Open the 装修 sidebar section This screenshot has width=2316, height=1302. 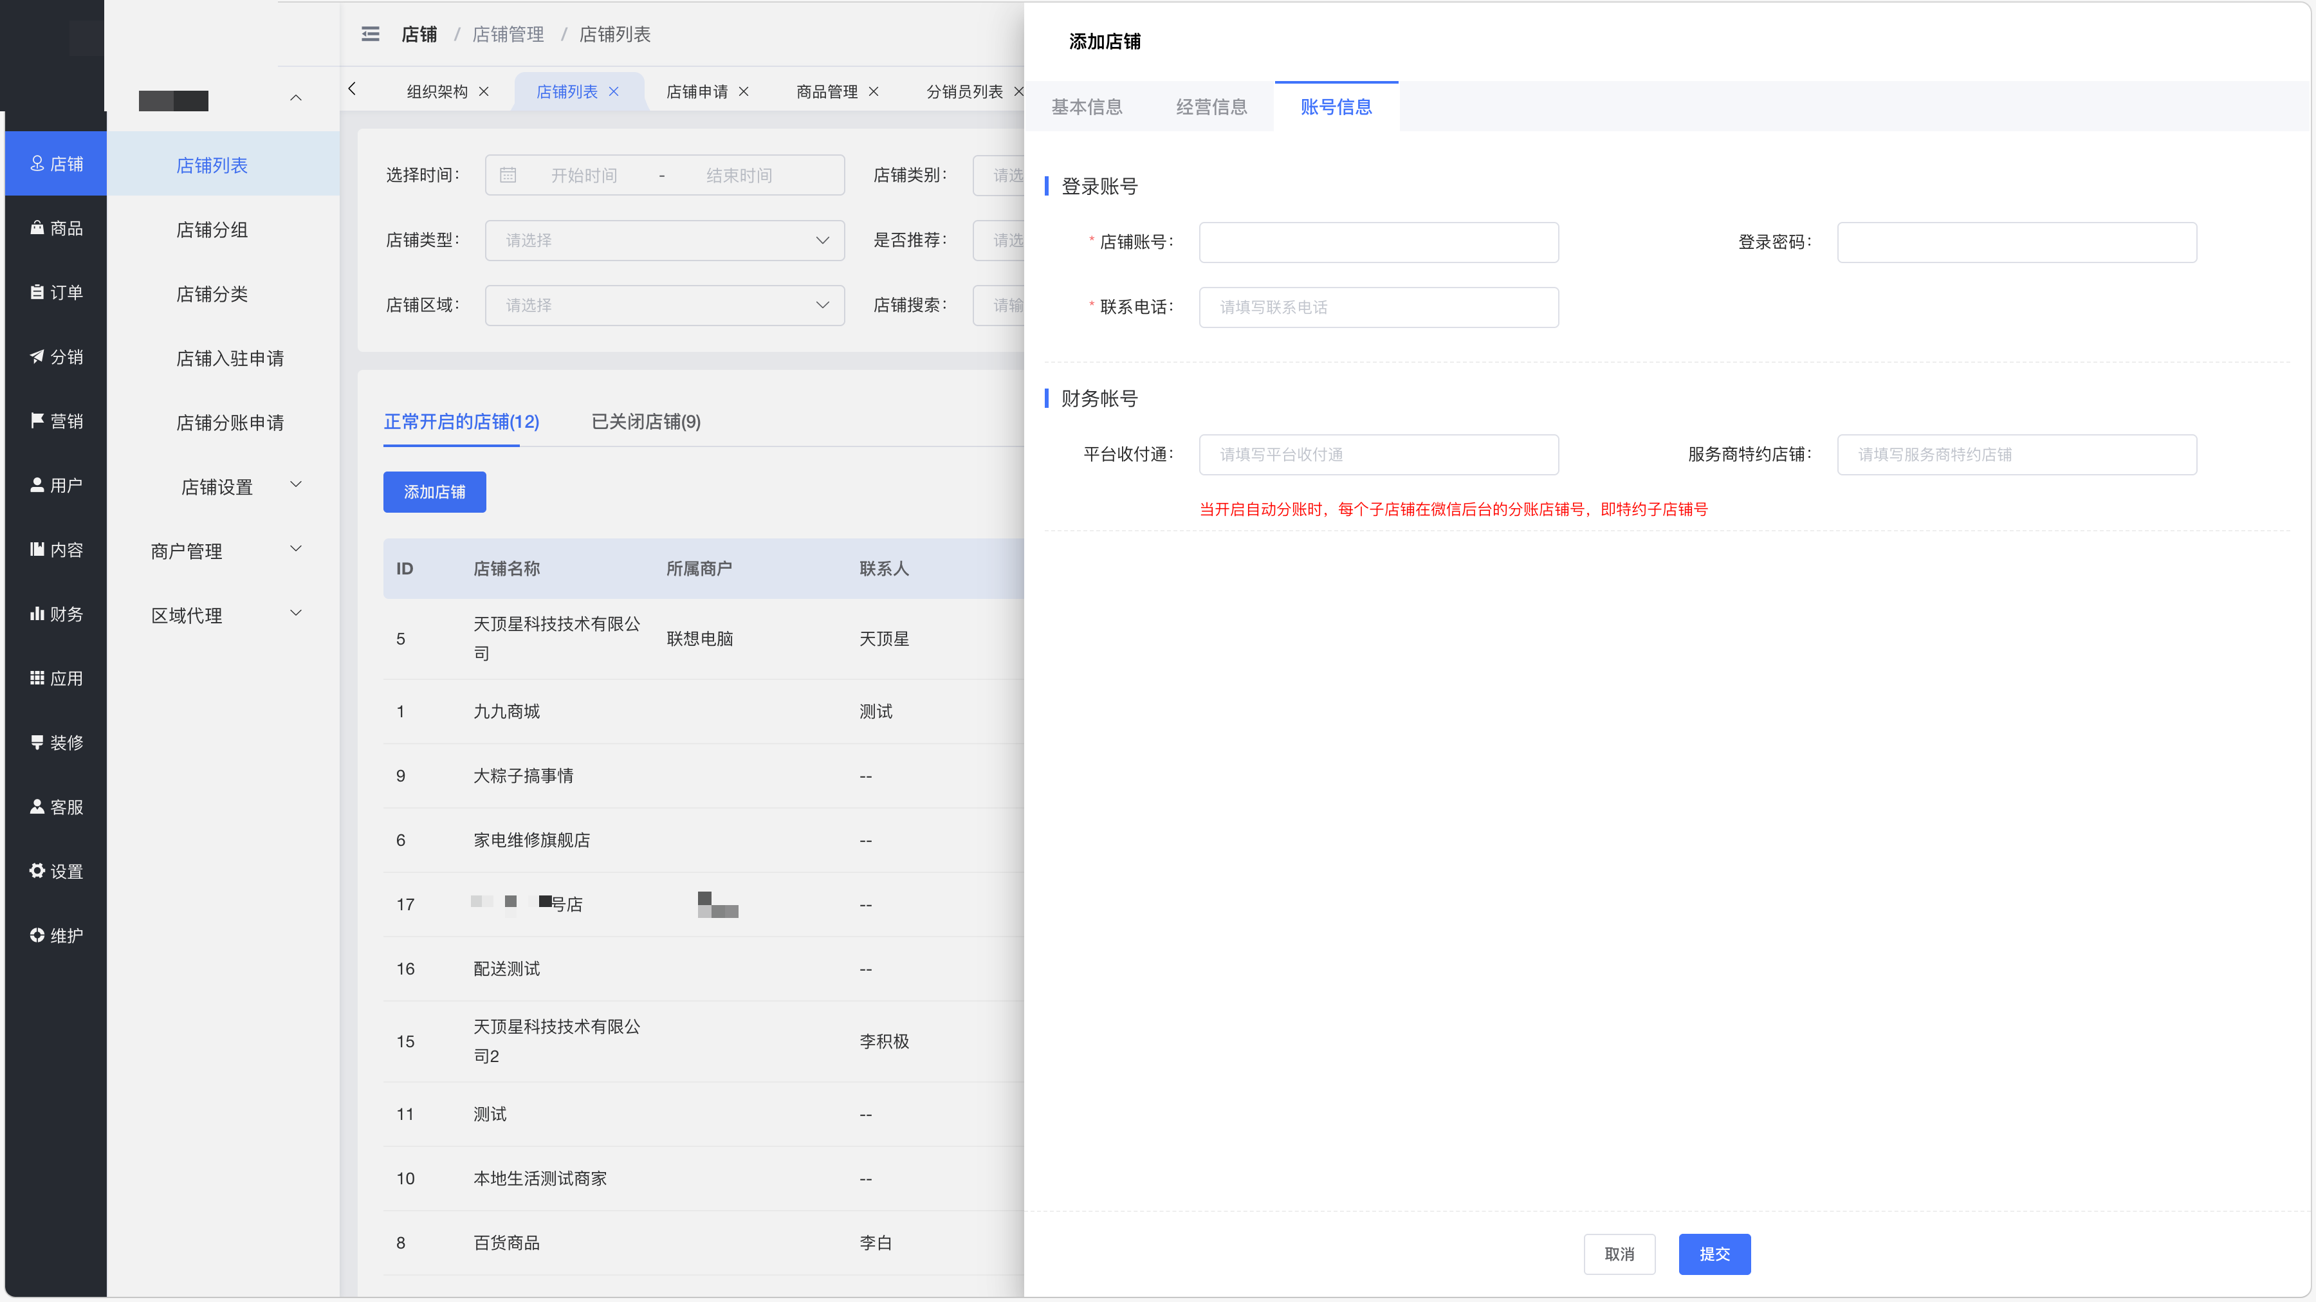tap(56, 743)
